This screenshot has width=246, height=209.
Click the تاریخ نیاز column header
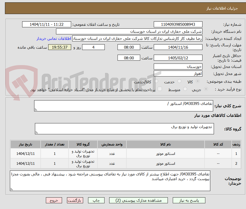[26, 144]
